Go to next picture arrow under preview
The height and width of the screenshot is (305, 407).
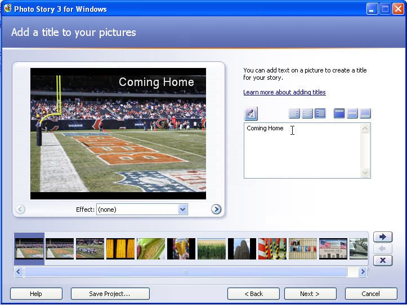point(216,209)
